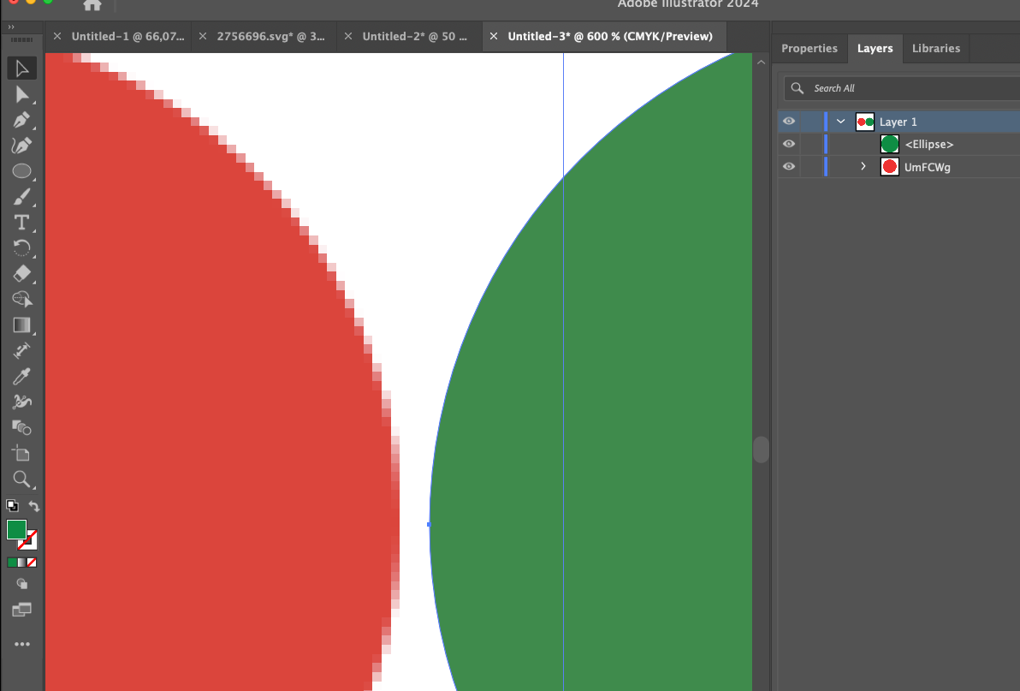Viewport: 1020px width, 691px height.
Task: Click the Ellipse layer thumbnail
Action: [x=890, y=144]
